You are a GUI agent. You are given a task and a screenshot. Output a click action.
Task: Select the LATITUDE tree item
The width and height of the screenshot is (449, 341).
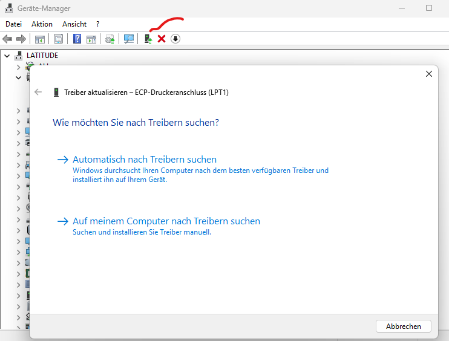coord(42,56)
